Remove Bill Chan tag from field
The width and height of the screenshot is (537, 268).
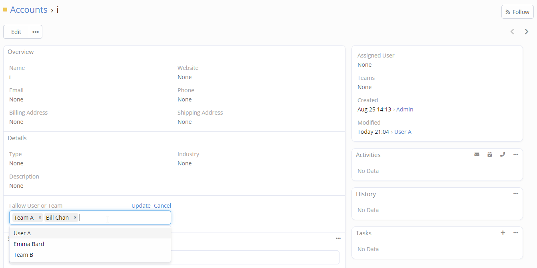click(x=75, y=218)
